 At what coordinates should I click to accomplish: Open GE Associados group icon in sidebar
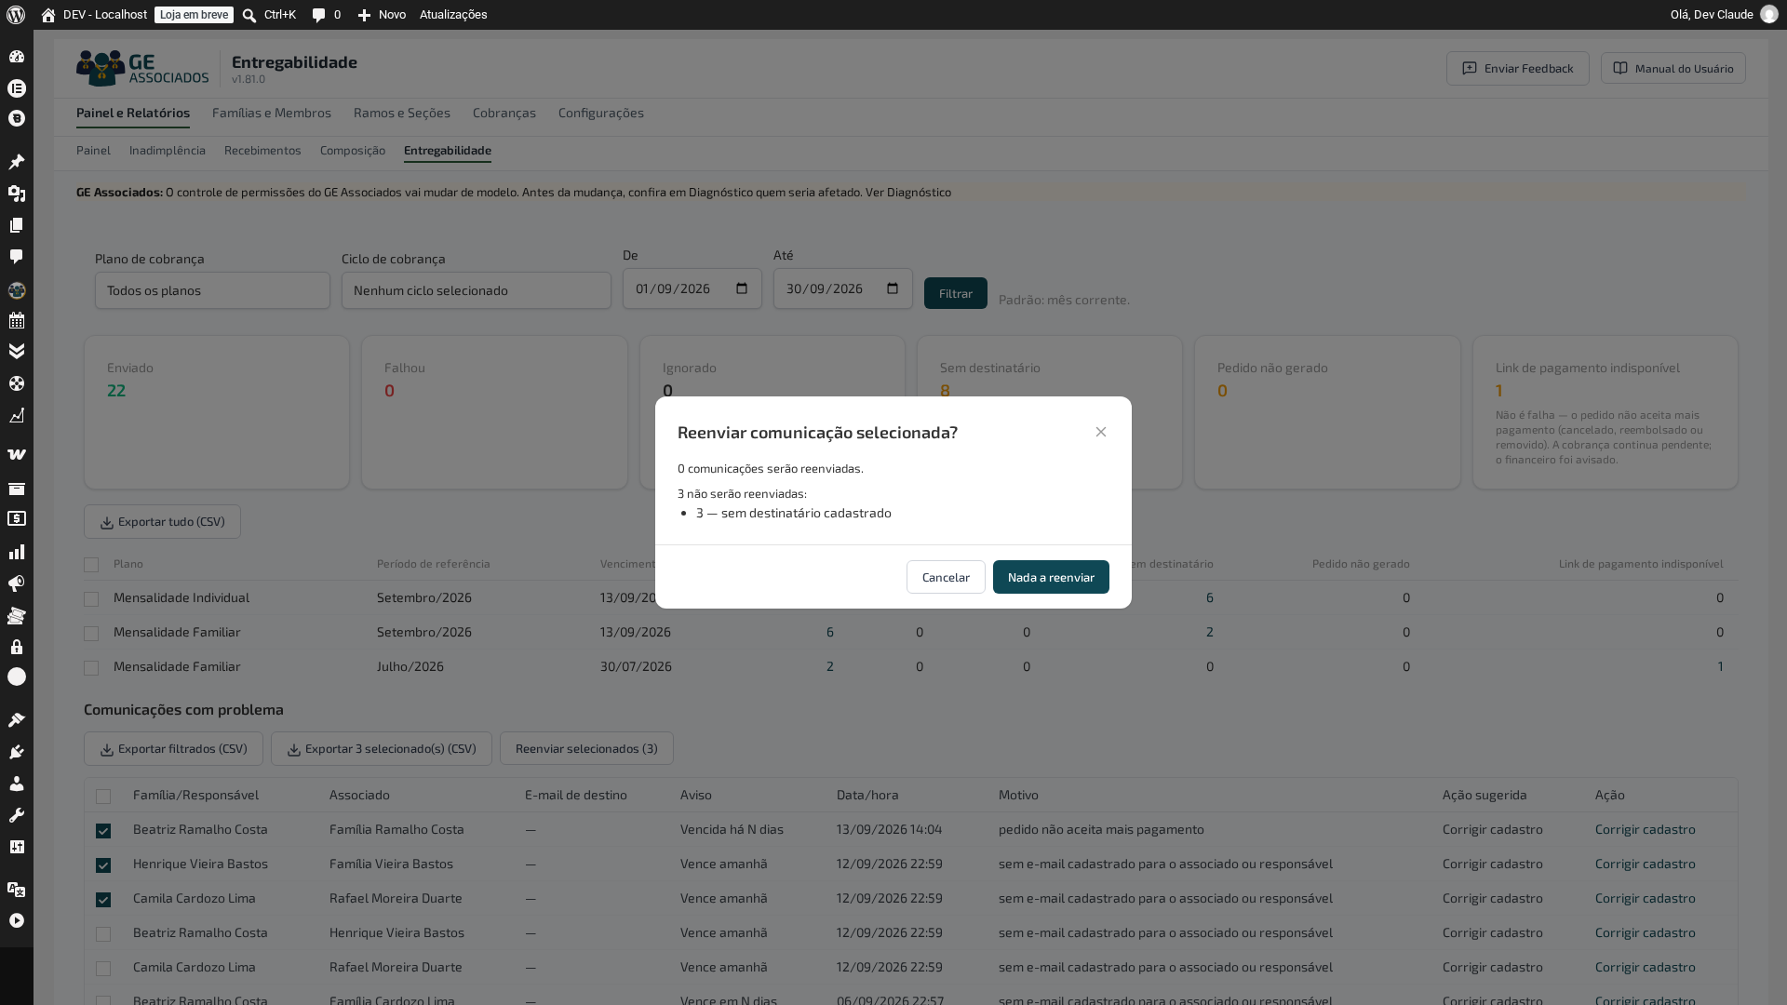coord(17,290)
